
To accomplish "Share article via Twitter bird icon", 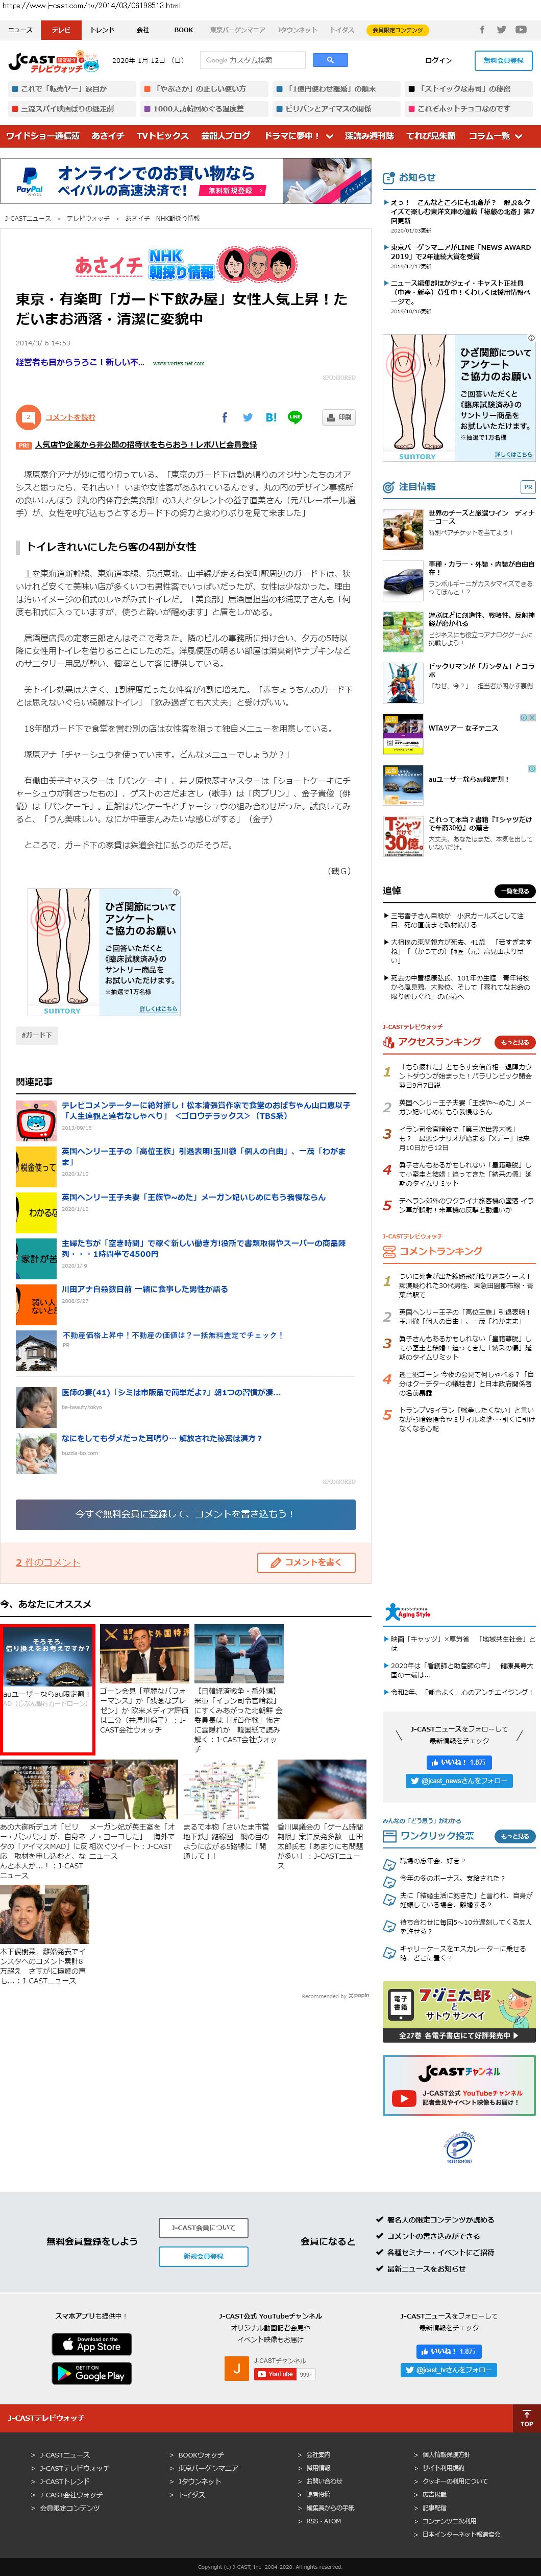I will pos(248,417).
